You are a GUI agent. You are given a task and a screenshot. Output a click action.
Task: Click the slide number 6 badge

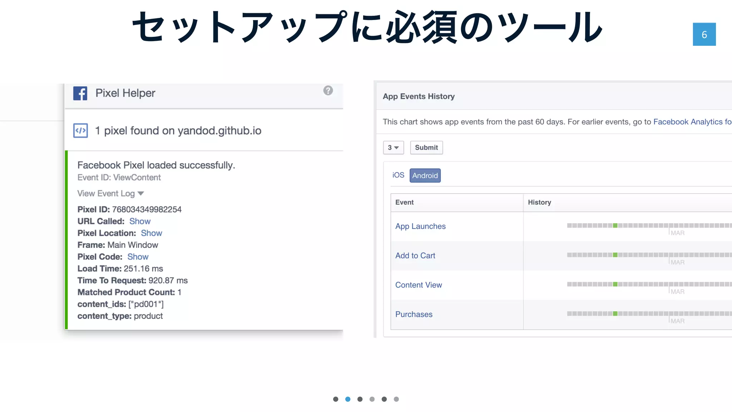coord(704,34)
